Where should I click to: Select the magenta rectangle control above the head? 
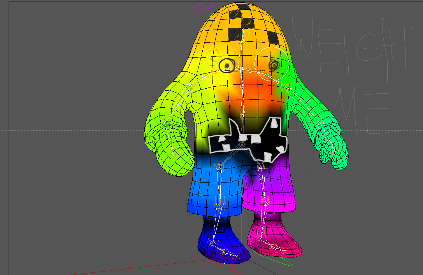coord(204,7)
